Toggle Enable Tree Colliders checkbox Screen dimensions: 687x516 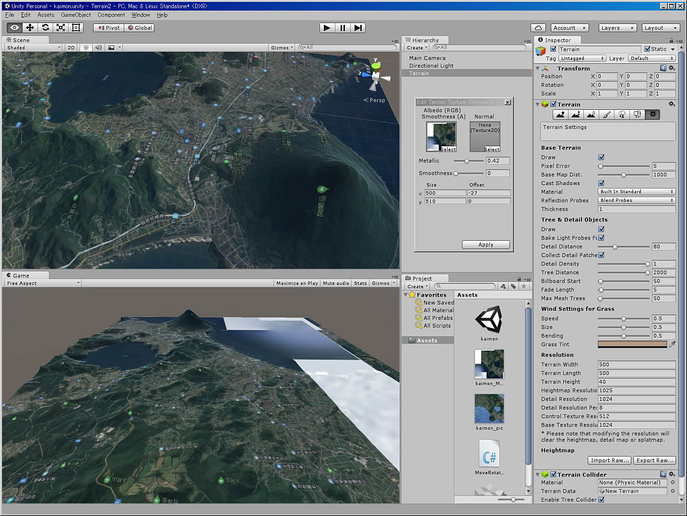point(601,500)
